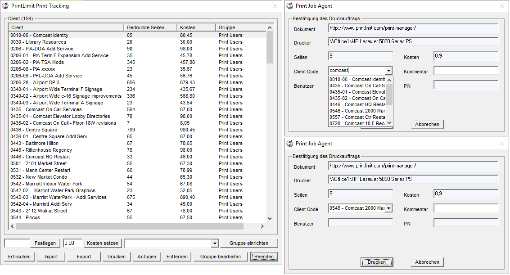Viewport: 510px width, 275px height.
Task: Click the Gruppe einrichten button
Action: click(249, 243)
